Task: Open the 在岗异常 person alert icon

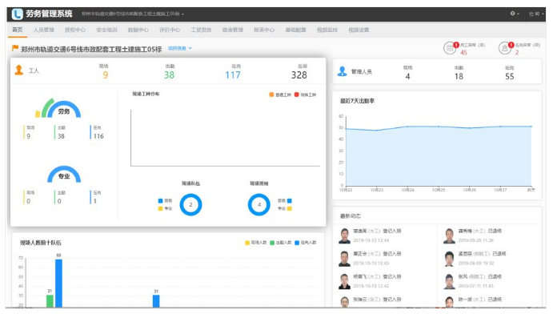Action: point(505,48)
